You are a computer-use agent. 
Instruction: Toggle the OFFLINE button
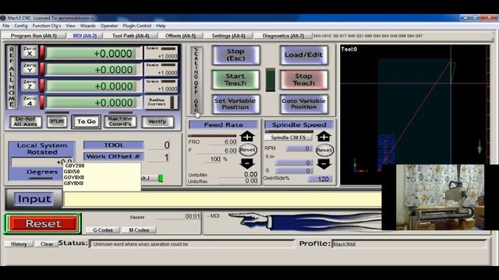click(57, 121)
